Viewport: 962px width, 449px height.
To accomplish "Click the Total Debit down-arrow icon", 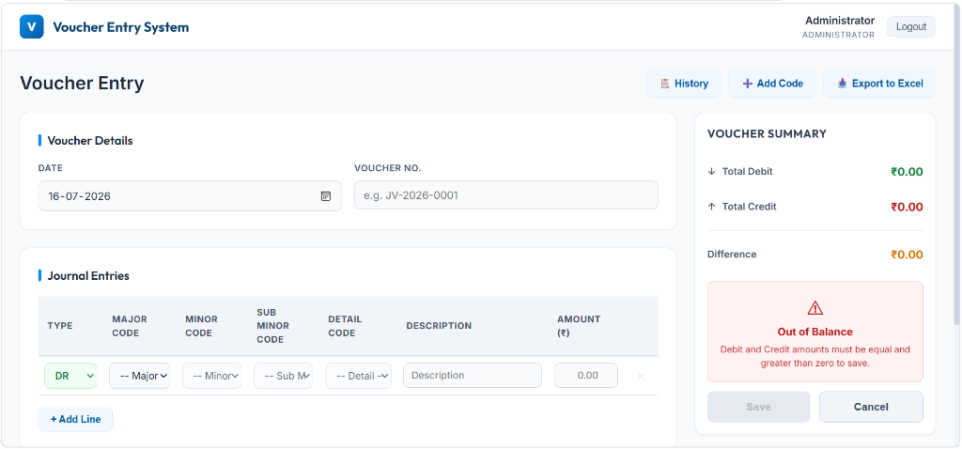I will (x=712, y=172).
